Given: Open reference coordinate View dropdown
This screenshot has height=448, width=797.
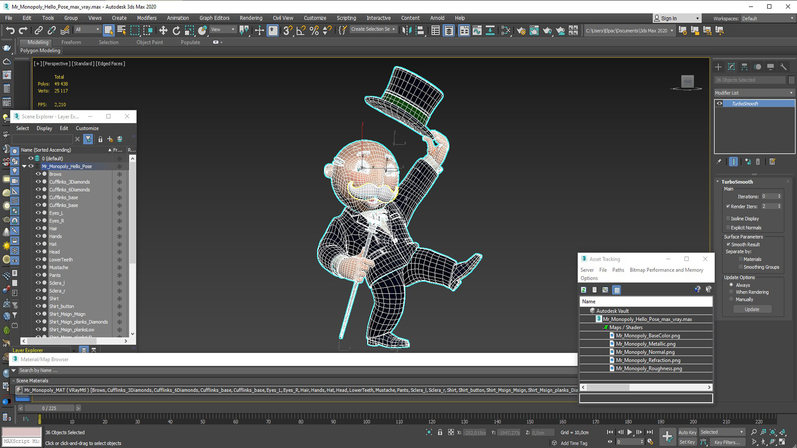Looking at the screenshot, I should 223,29.
